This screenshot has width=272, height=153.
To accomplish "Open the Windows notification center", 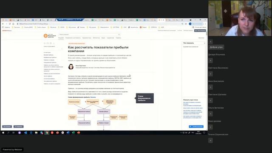I will coord(204,133).
